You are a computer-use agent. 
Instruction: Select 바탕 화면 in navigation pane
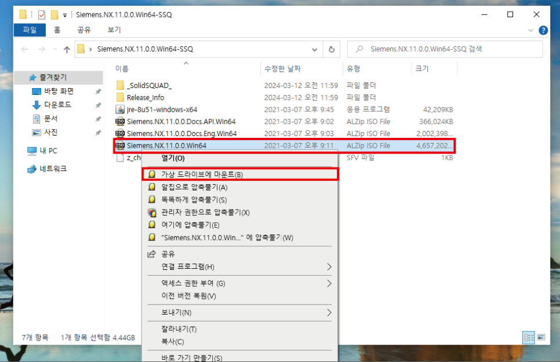59,92
